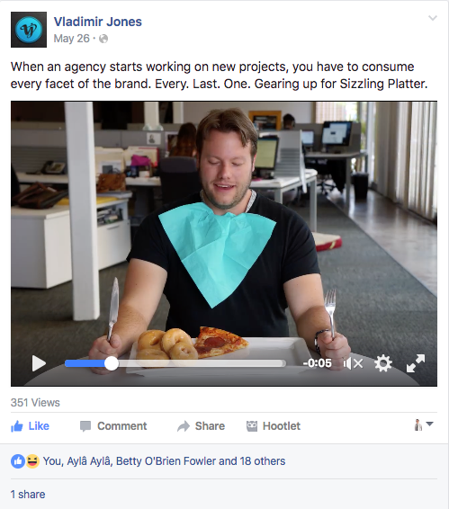
Task: Open the '18 others' reactions list
Action: [x=263, y=461]
